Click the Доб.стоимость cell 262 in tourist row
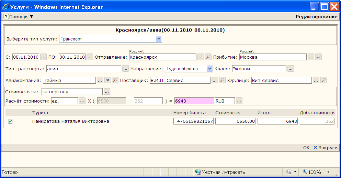The width and height of the screenshot is (341, 178). pyautogui.click(x=317, y=121)
